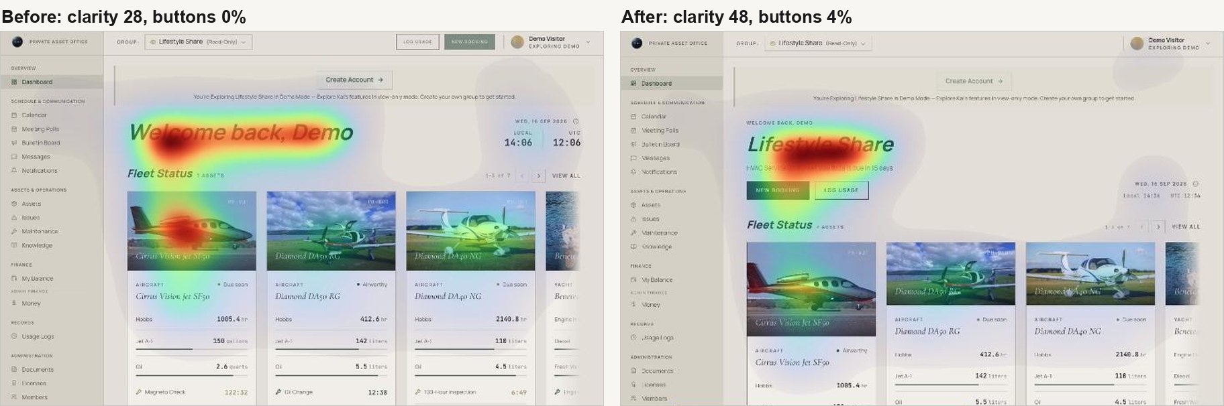Click Log Usage button in Before header
1224x406 pixels.
click(x=417, y=42)
